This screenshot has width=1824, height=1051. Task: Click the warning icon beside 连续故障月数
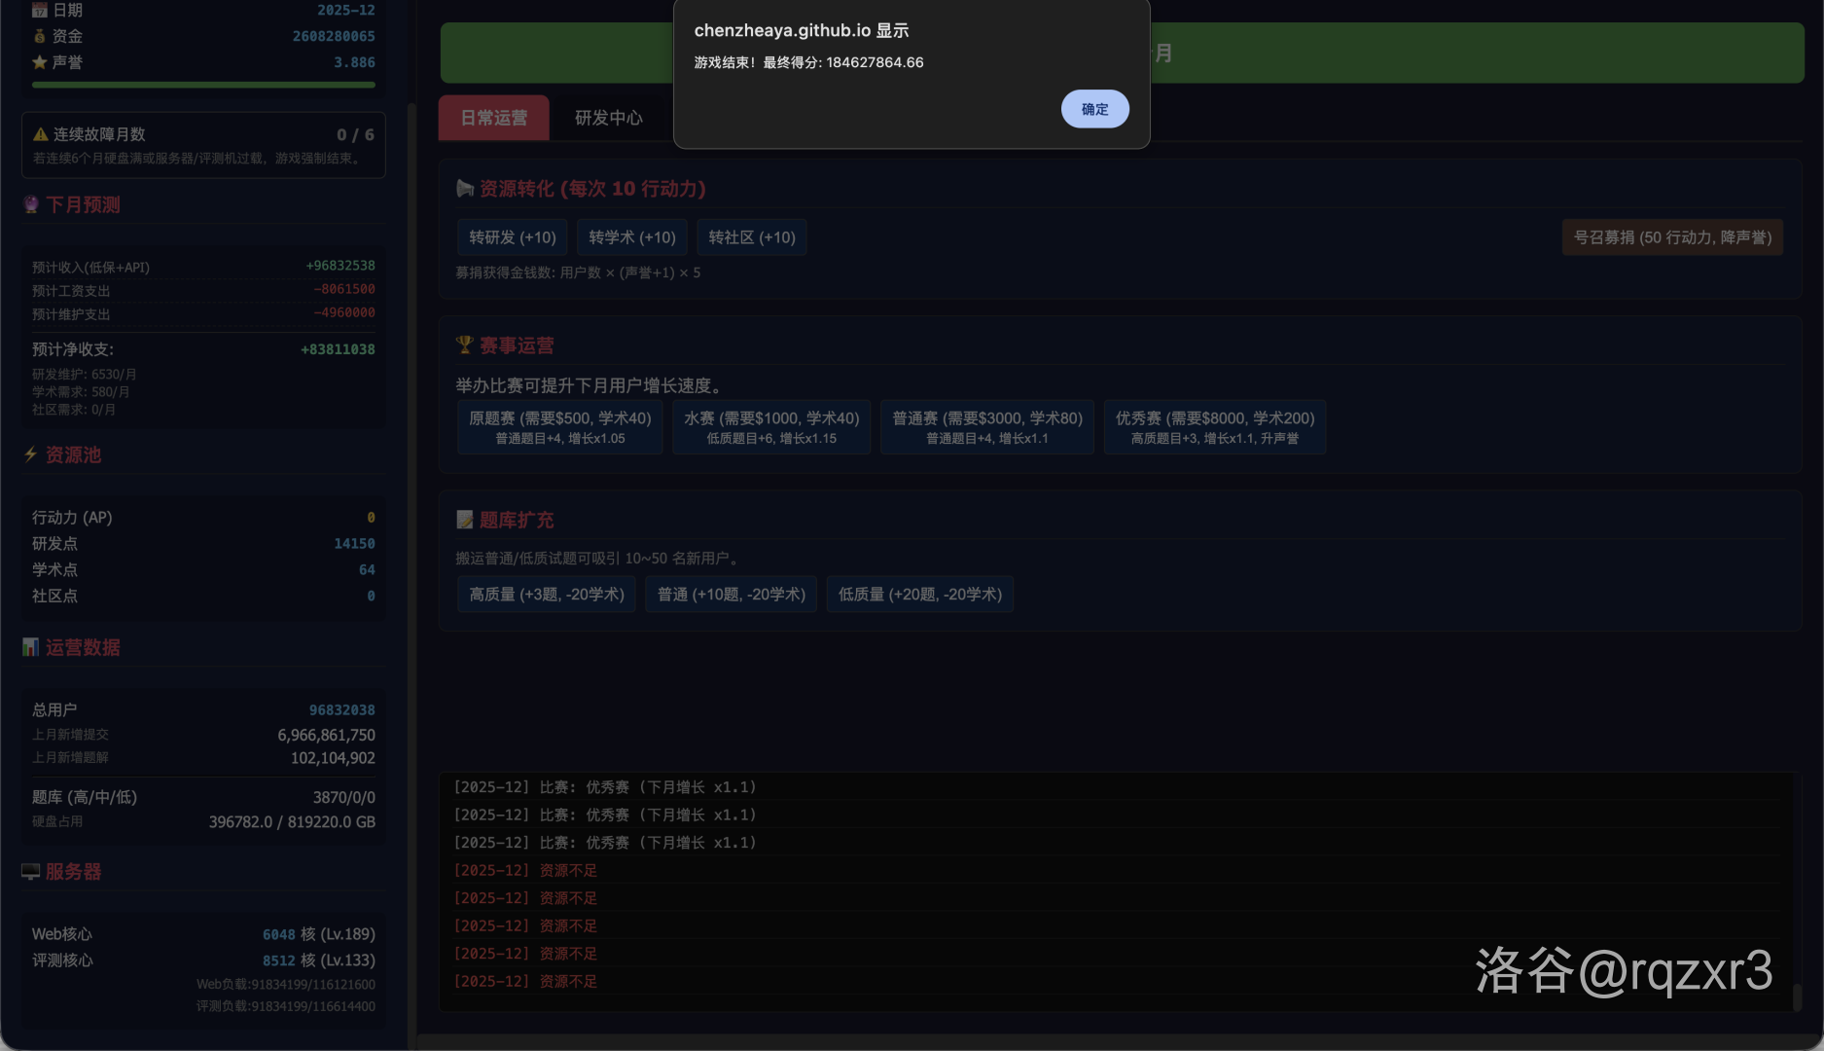point(41,134)
